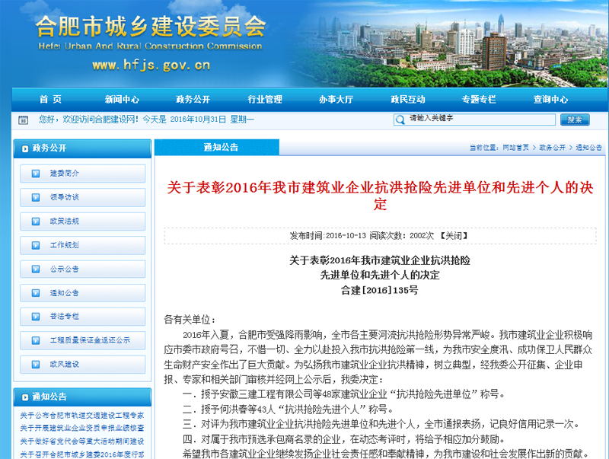
Task: Click the magnifier icon in search box
Action: pos(400,120)
